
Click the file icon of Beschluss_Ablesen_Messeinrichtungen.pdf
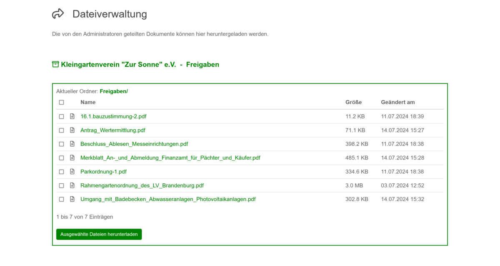tap(72, 144)
